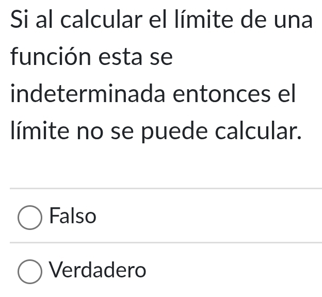Click the Falso answer label text
Image resolution: width=322 pixels, height=297 pixels.
[x=73, y=217]
